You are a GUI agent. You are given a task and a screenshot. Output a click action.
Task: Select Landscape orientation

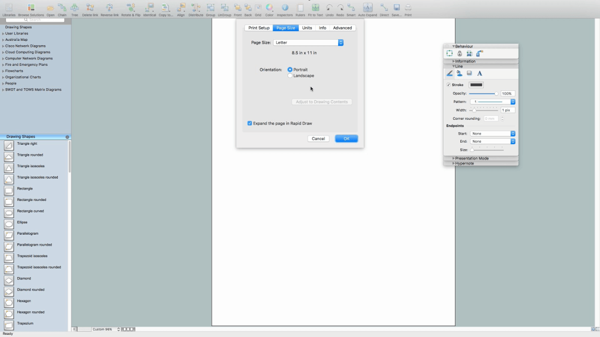point(290,76)
